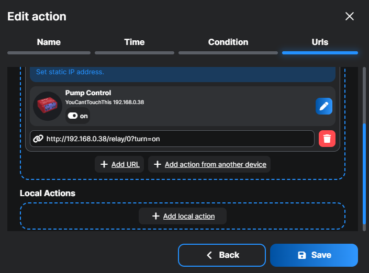The image size is (369, 273).
Task: Click the blue pencil edit icon
Action: point(324,106)
